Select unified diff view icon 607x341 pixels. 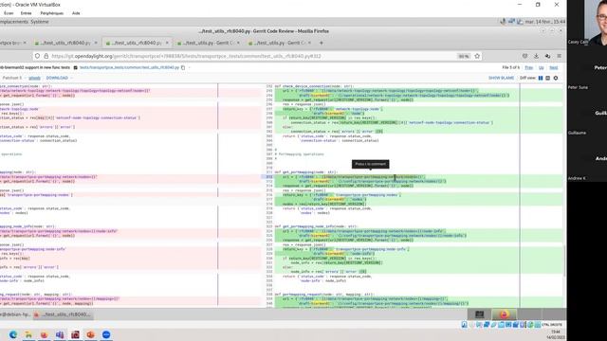[548, 78]
